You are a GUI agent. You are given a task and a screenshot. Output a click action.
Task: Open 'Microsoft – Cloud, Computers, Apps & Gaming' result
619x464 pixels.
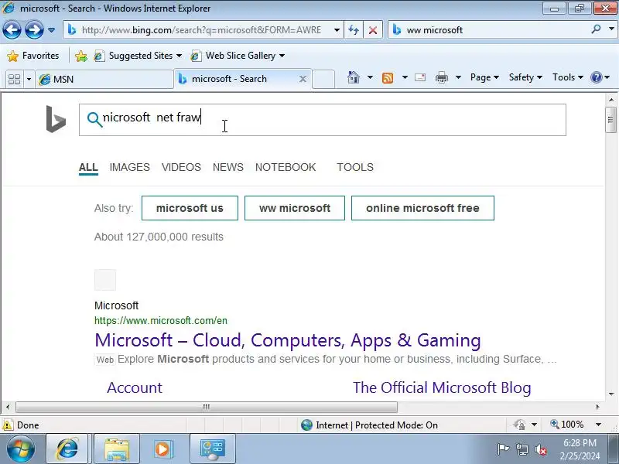pyautogui.click(x=288, y=340)
